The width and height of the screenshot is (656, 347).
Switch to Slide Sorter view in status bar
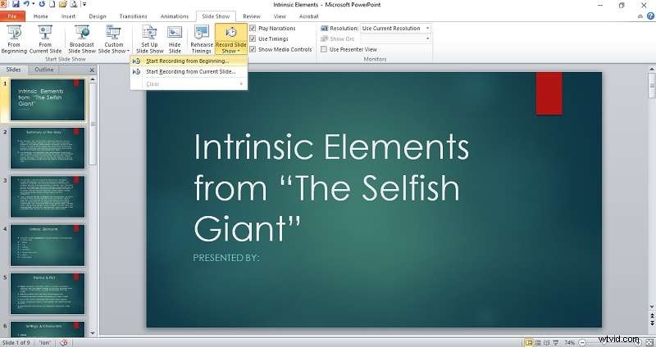(x=538, y=343)
